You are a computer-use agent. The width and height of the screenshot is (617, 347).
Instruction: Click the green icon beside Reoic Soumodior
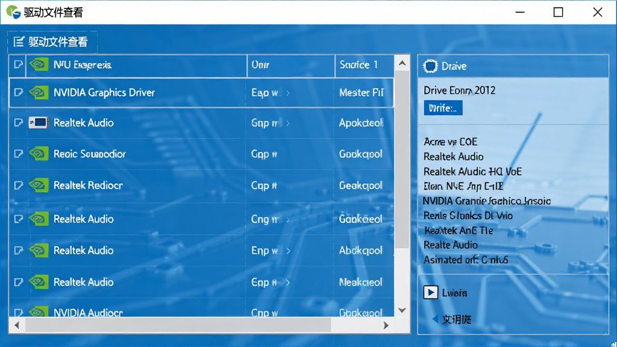click(x=39, y=154)
